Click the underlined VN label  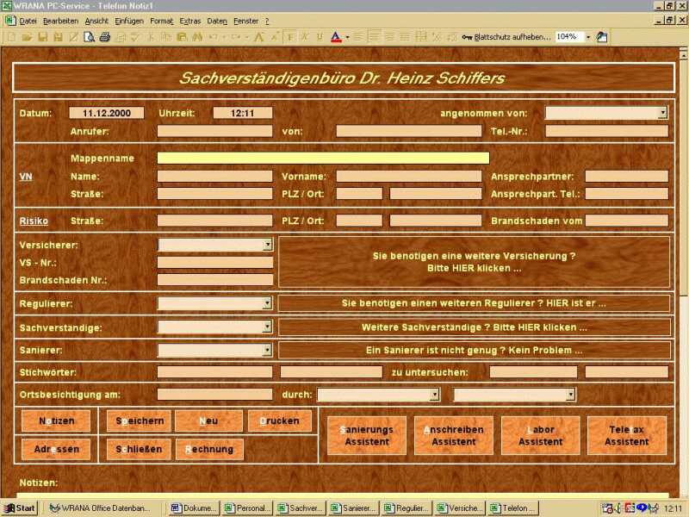pyautogui.click(x=26, y=177)
